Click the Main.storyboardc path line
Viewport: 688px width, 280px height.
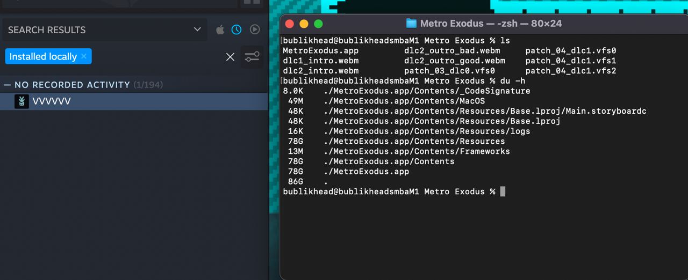pos(485,111)
